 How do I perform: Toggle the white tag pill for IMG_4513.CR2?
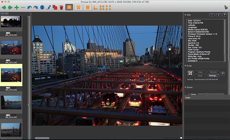pyautogui.click(x=8, y=115)
